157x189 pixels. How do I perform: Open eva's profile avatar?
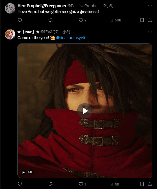click(10, 34)
